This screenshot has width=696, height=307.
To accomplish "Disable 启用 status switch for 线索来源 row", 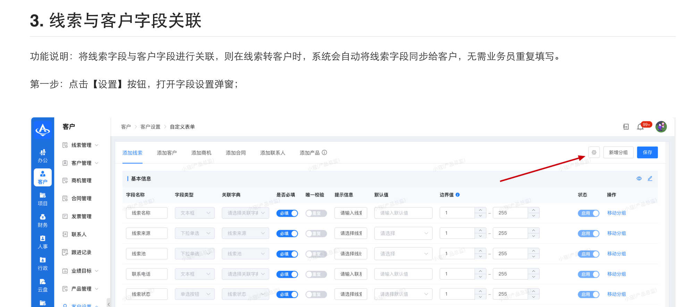I will point(588,233).
